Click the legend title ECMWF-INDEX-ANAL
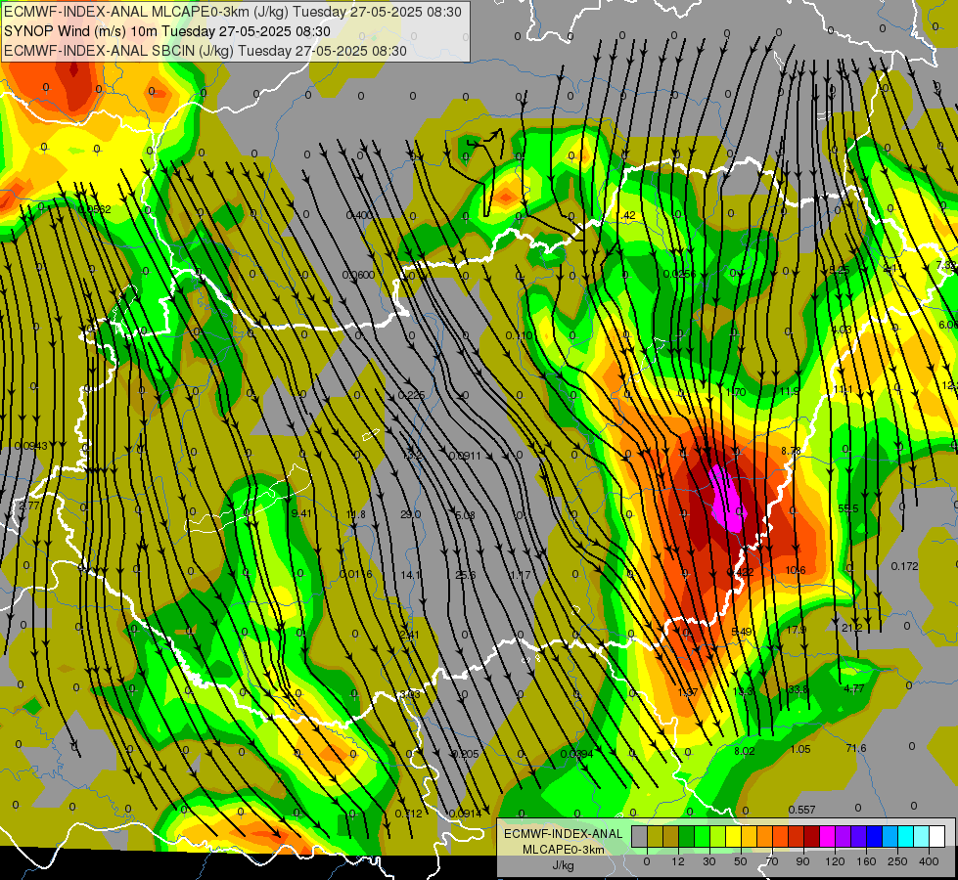The image size is (958, 880). tap(564, 834)
